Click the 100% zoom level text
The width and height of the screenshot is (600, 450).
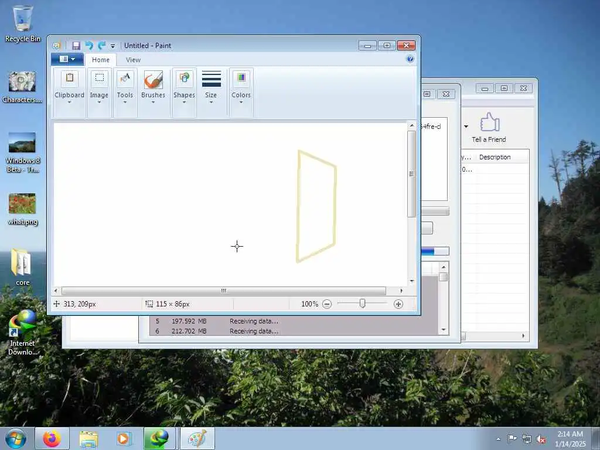[x=309, y=304]
